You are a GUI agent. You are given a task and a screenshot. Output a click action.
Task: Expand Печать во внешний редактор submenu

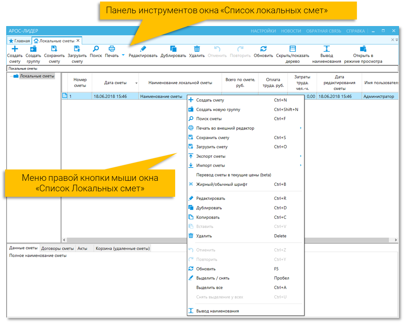point(246,128)
